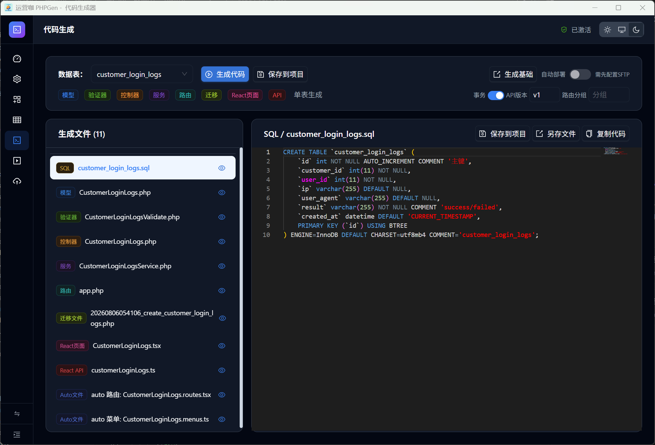Focus the API版本 v1 input field

544,95
